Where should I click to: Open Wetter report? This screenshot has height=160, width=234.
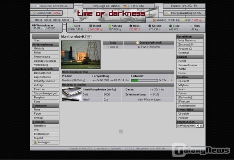pyautogui.click(x=190, y=69)
